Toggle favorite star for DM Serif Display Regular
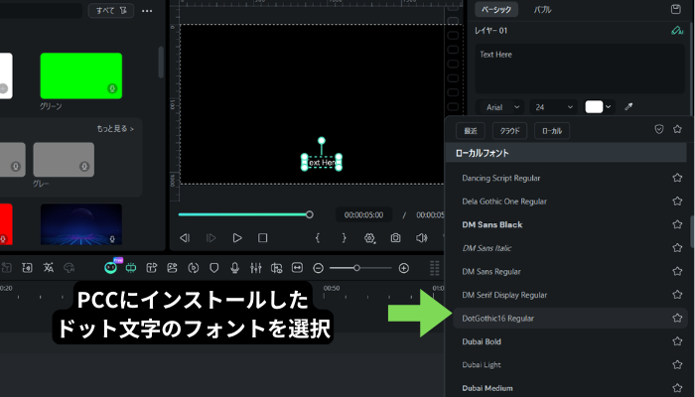 click(x=677, y=295)
